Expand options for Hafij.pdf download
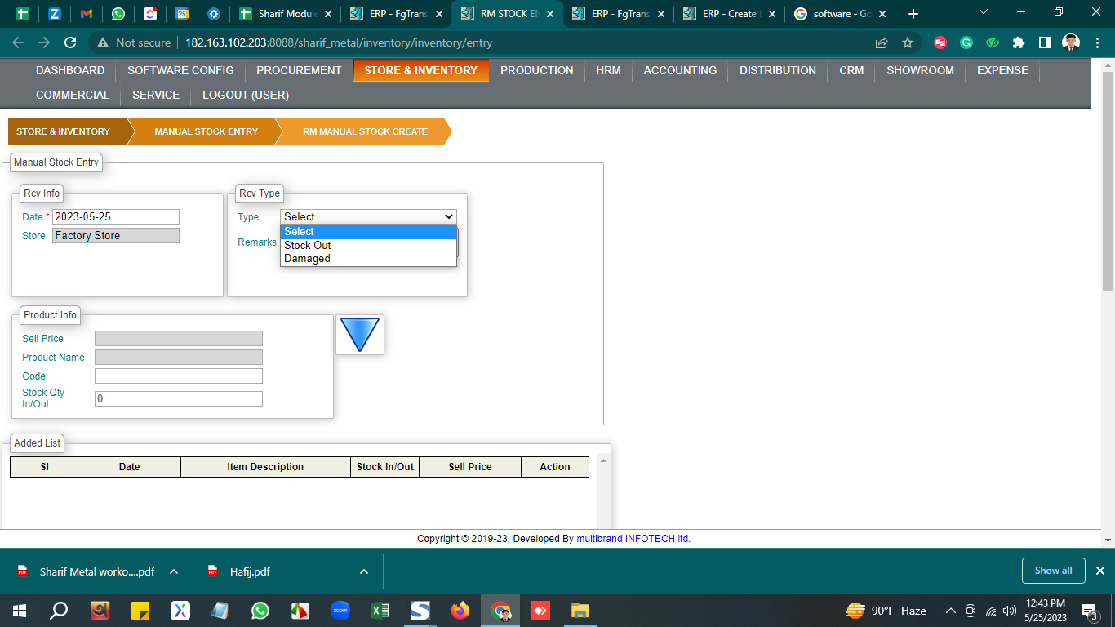The height and width of the screenshot is (627, 1115). point(364,571)
